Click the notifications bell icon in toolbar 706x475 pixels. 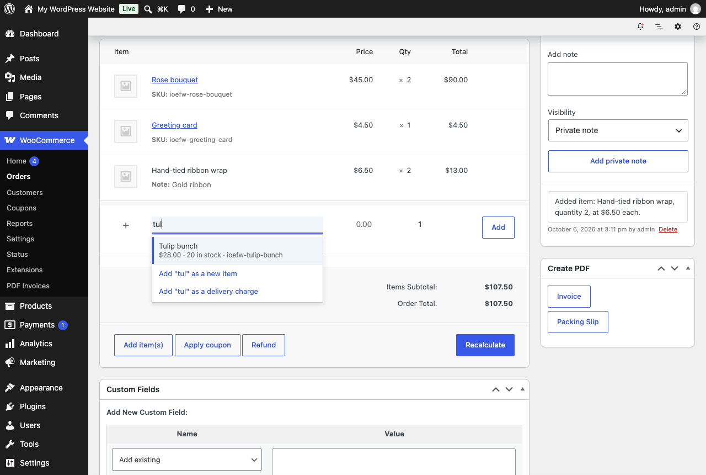point(640,27)
